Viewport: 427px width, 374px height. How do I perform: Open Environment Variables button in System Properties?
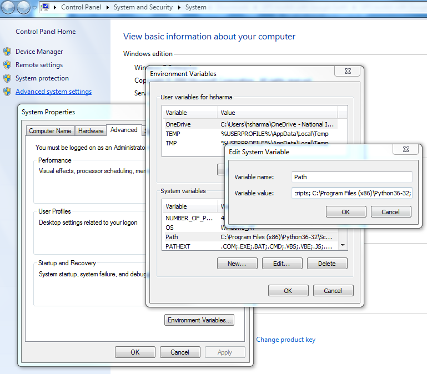199,320
